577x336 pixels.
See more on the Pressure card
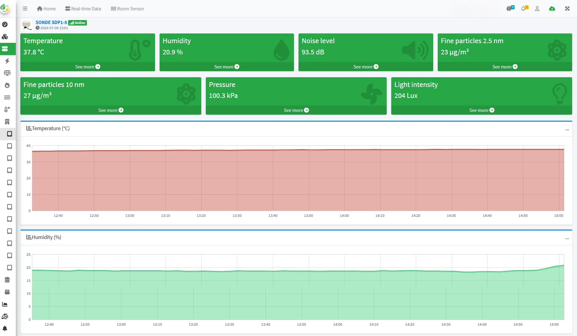click(x=296, y=110)
